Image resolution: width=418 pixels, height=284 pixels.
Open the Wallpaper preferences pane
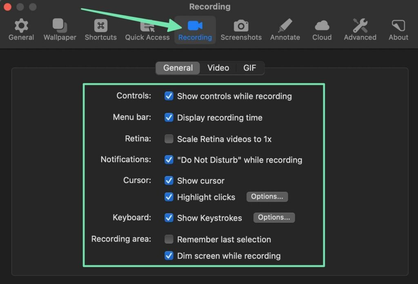(60, 30)
